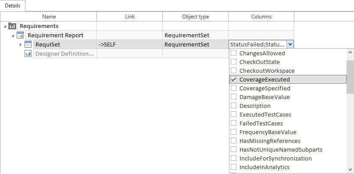The height and width of the screenshot is (174, 354).
Task: Click the RequiSet grid icon
Action: point(28,44)
